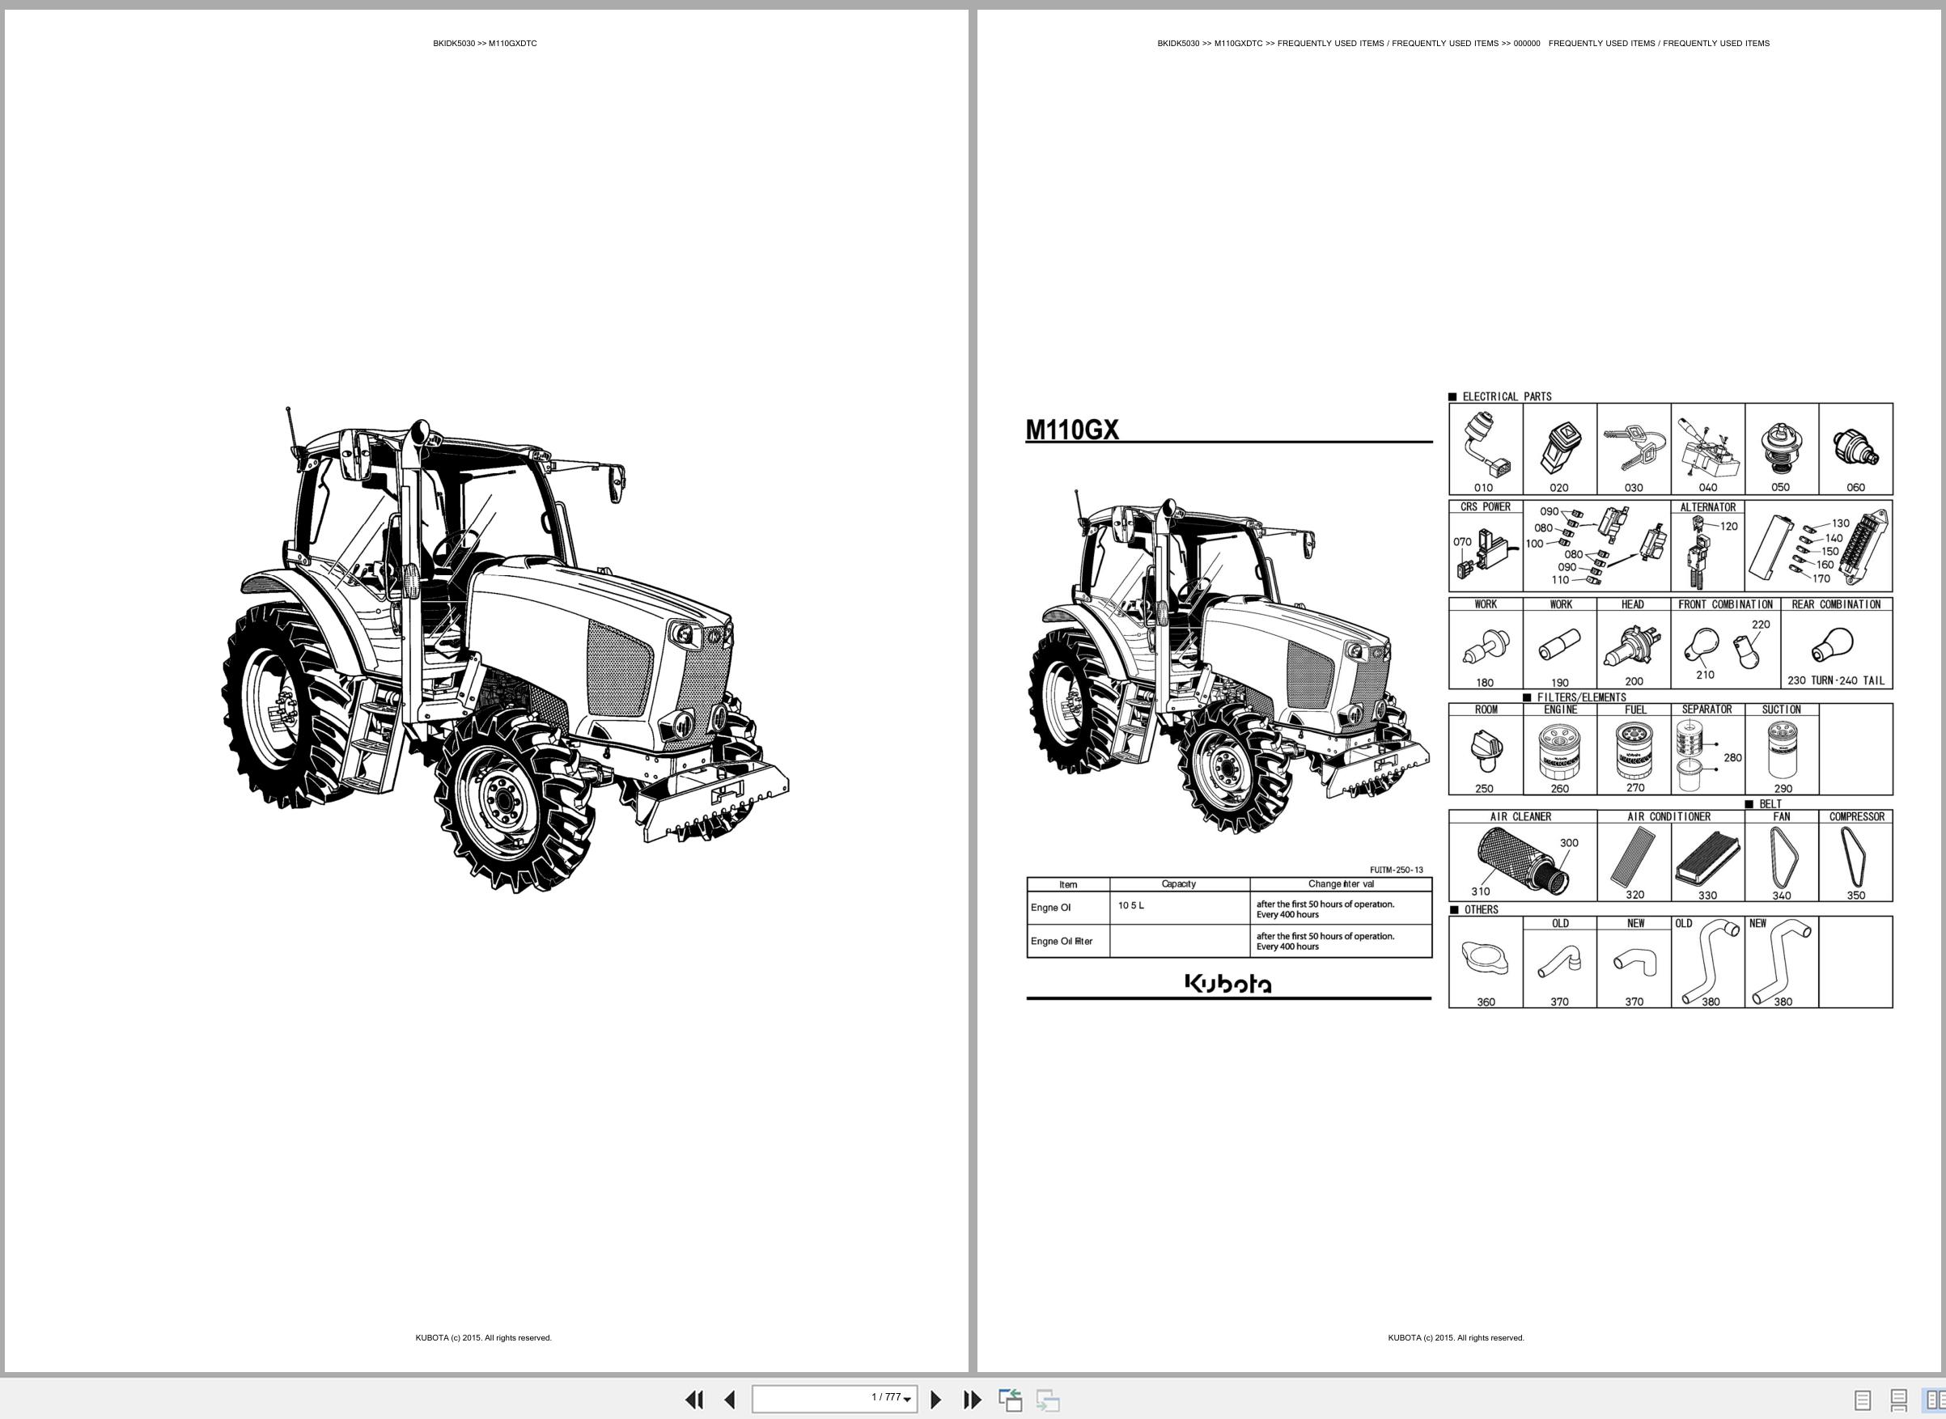Screen dimensions: 1946x1419
Task: Click the copyright text on the left page
Action: coord(484,1337)
